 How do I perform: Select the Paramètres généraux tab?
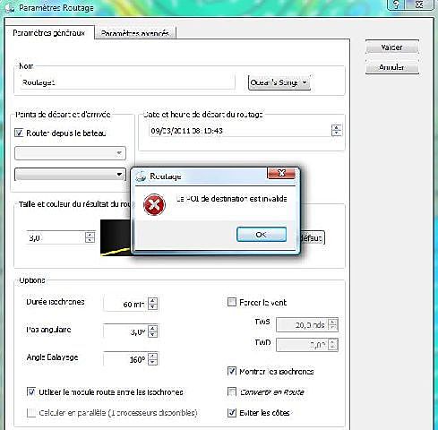click(49, 33)
